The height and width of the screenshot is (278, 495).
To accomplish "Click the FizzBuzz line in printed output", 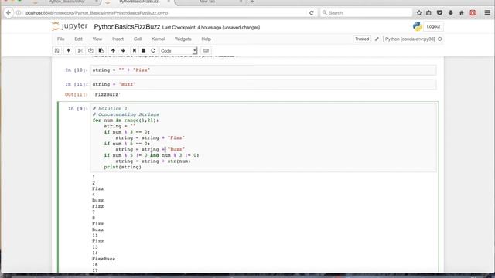I will pyautogui.click(x=104, y=259).
